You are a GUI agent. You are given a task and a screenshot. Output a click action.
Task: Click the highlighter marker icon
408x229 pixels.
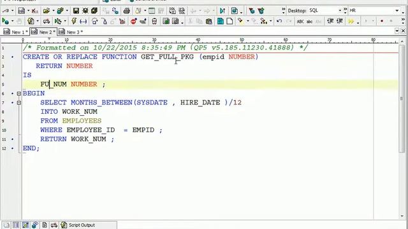pyautogui.click(x=240, y=21)
